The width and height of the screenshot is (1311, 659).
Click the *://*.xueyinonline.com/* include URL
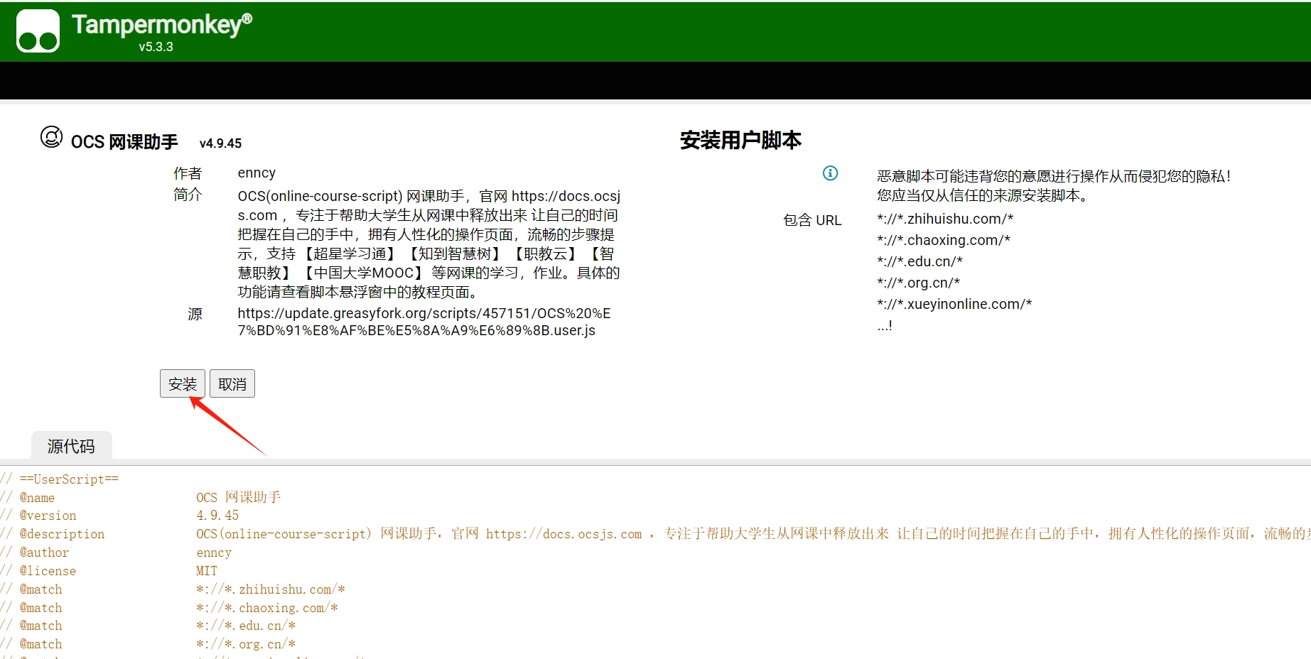(x=954, y=304)
